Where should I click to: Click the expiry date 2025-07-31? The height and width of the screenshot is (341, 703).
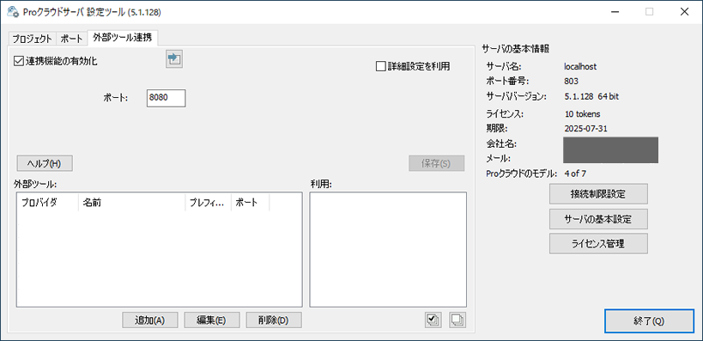586,129
